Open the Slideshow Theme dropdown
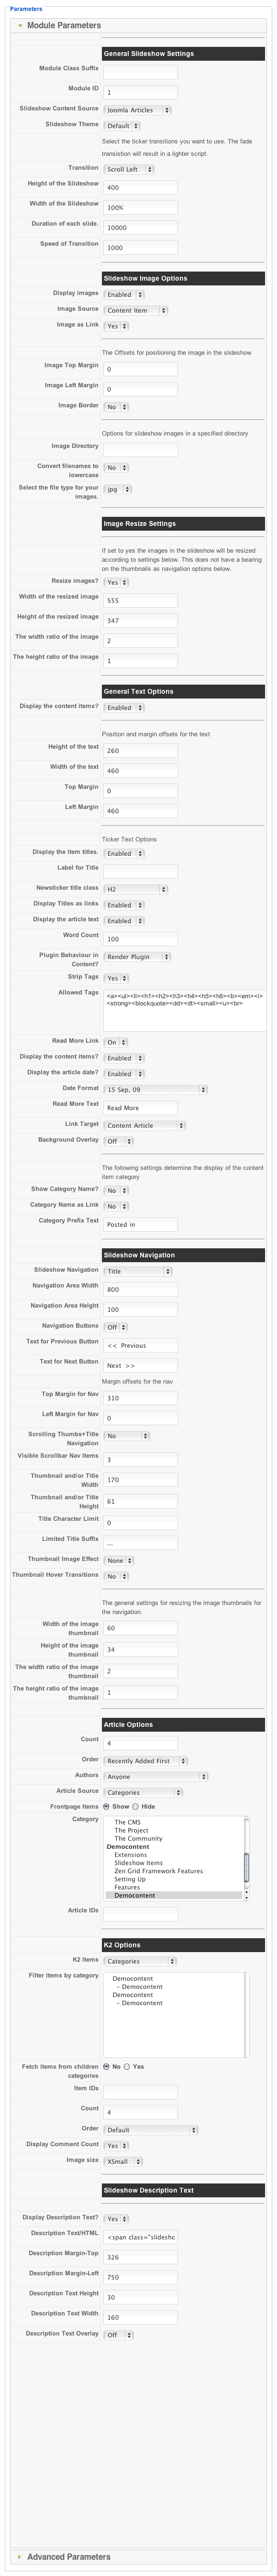The image size is (277, 2576). [122, 126]
